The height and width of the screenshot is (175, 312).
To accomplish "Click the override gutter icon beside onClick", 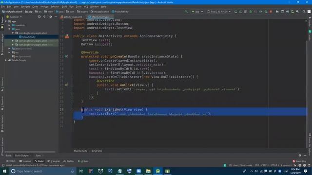I will point(66,85).
